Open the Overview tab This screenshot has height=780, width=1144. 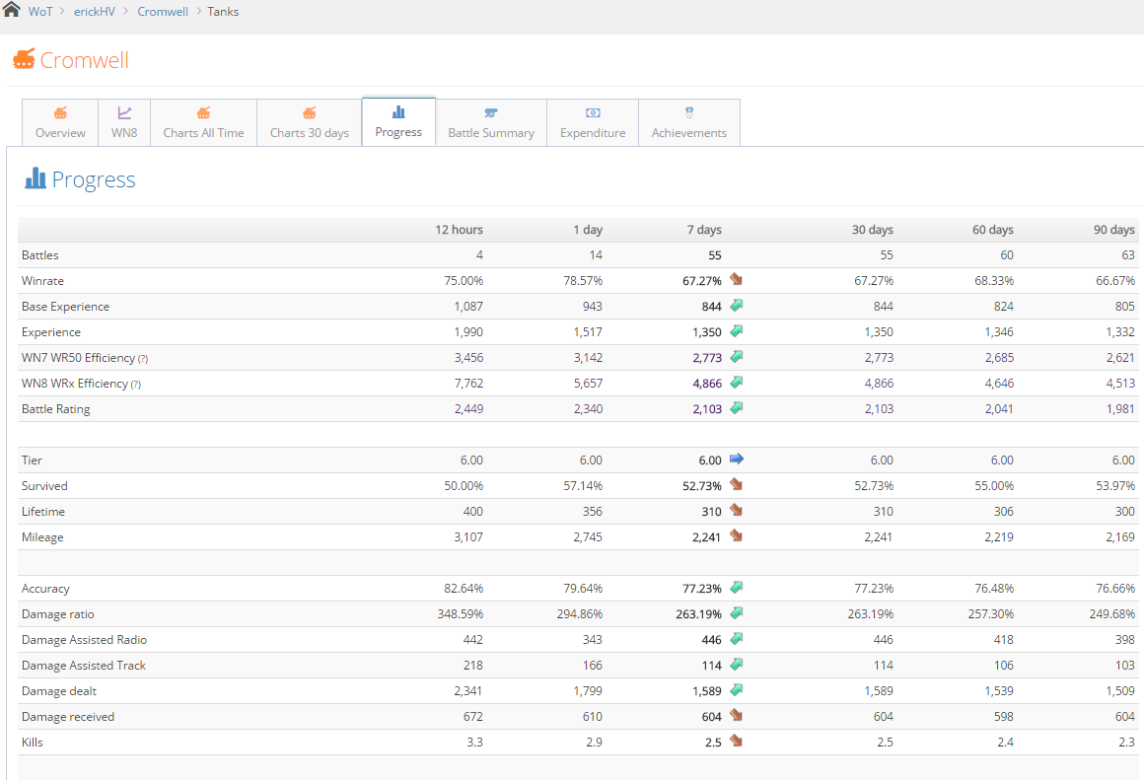point(60,123)
